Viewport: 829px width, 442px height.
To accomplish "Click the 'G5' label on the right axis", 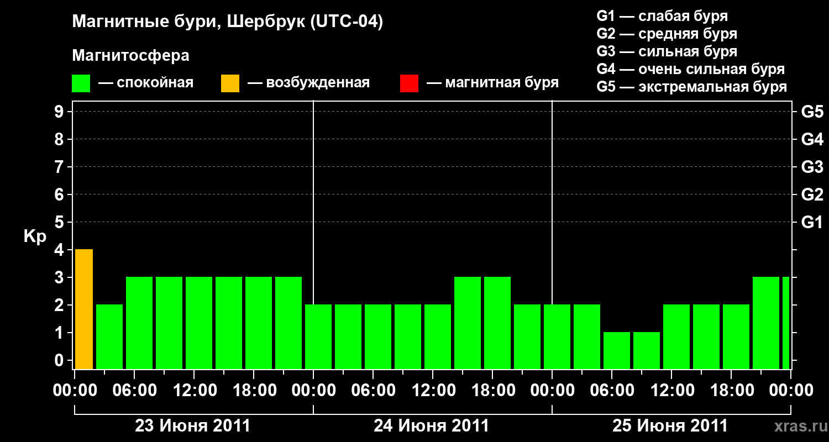I will [812, 112].
